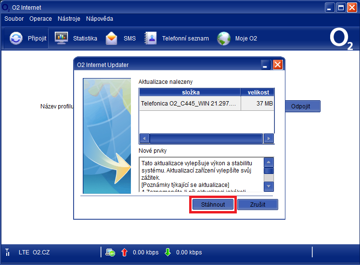Viewport: 360px width, 265px height.
Task: Select the Telefonica O2_C445_WIN update row
Action: [190, 104]
